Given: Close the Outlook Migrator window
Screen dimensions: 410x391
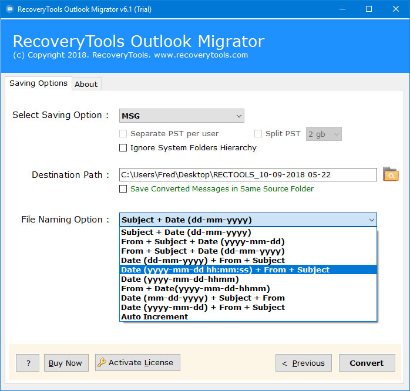Looking at the screenshot, I should [396, 9].
